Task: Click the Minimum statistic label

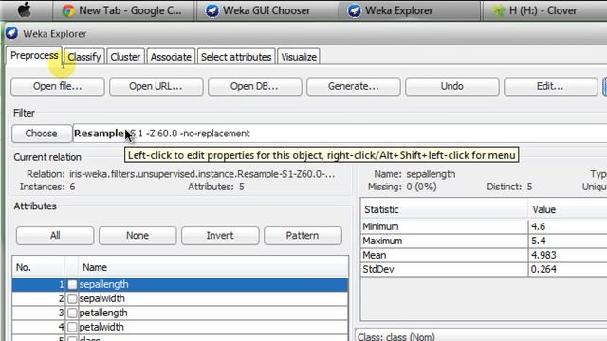Action: point(380,226)
